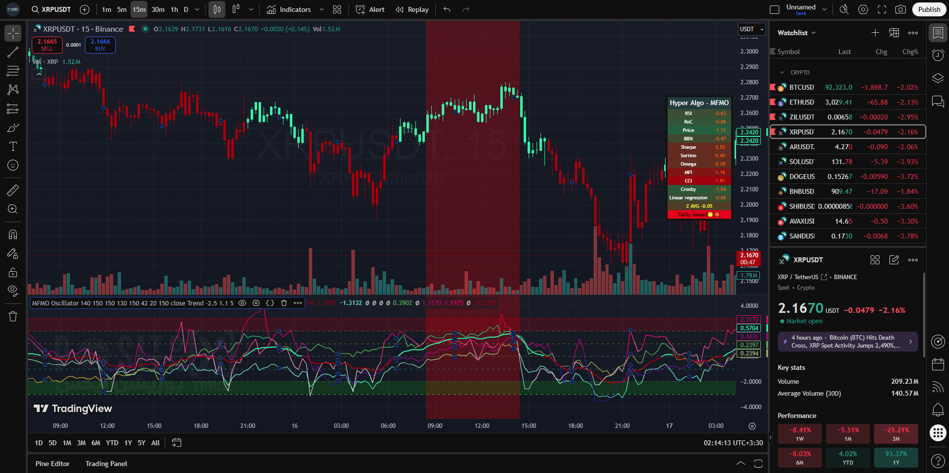The width and height of the screenshot is (949, 473).
Task: Click the magnet mode icon
Action: point(13,235)
